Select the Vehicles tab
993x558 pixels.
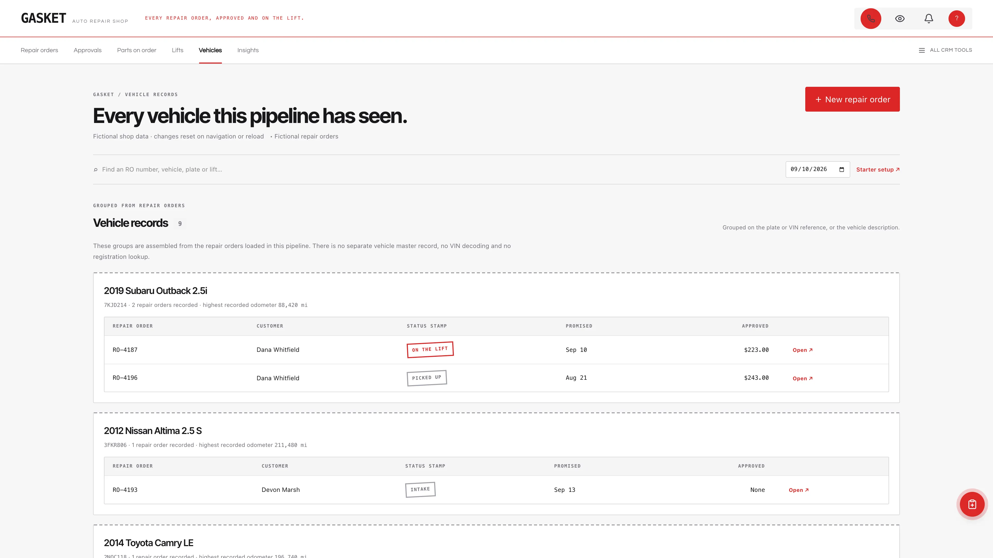pos(210,50)
